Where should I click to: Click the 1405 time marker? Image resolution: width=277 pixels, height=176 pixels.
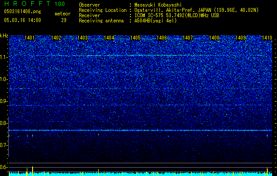pos(135,38)
